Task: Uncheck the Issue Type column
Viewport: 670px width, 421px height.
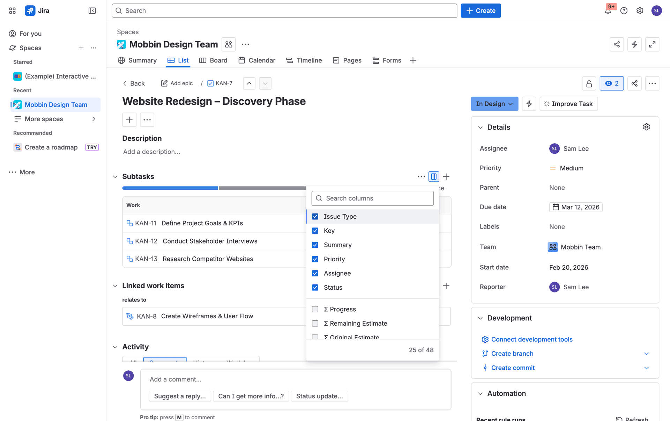Action: pyautogui.click(x=315, y=216)
